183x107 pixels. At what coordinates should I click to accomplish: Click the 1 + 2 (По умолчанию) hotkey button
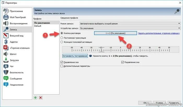[x=116, y=33]
